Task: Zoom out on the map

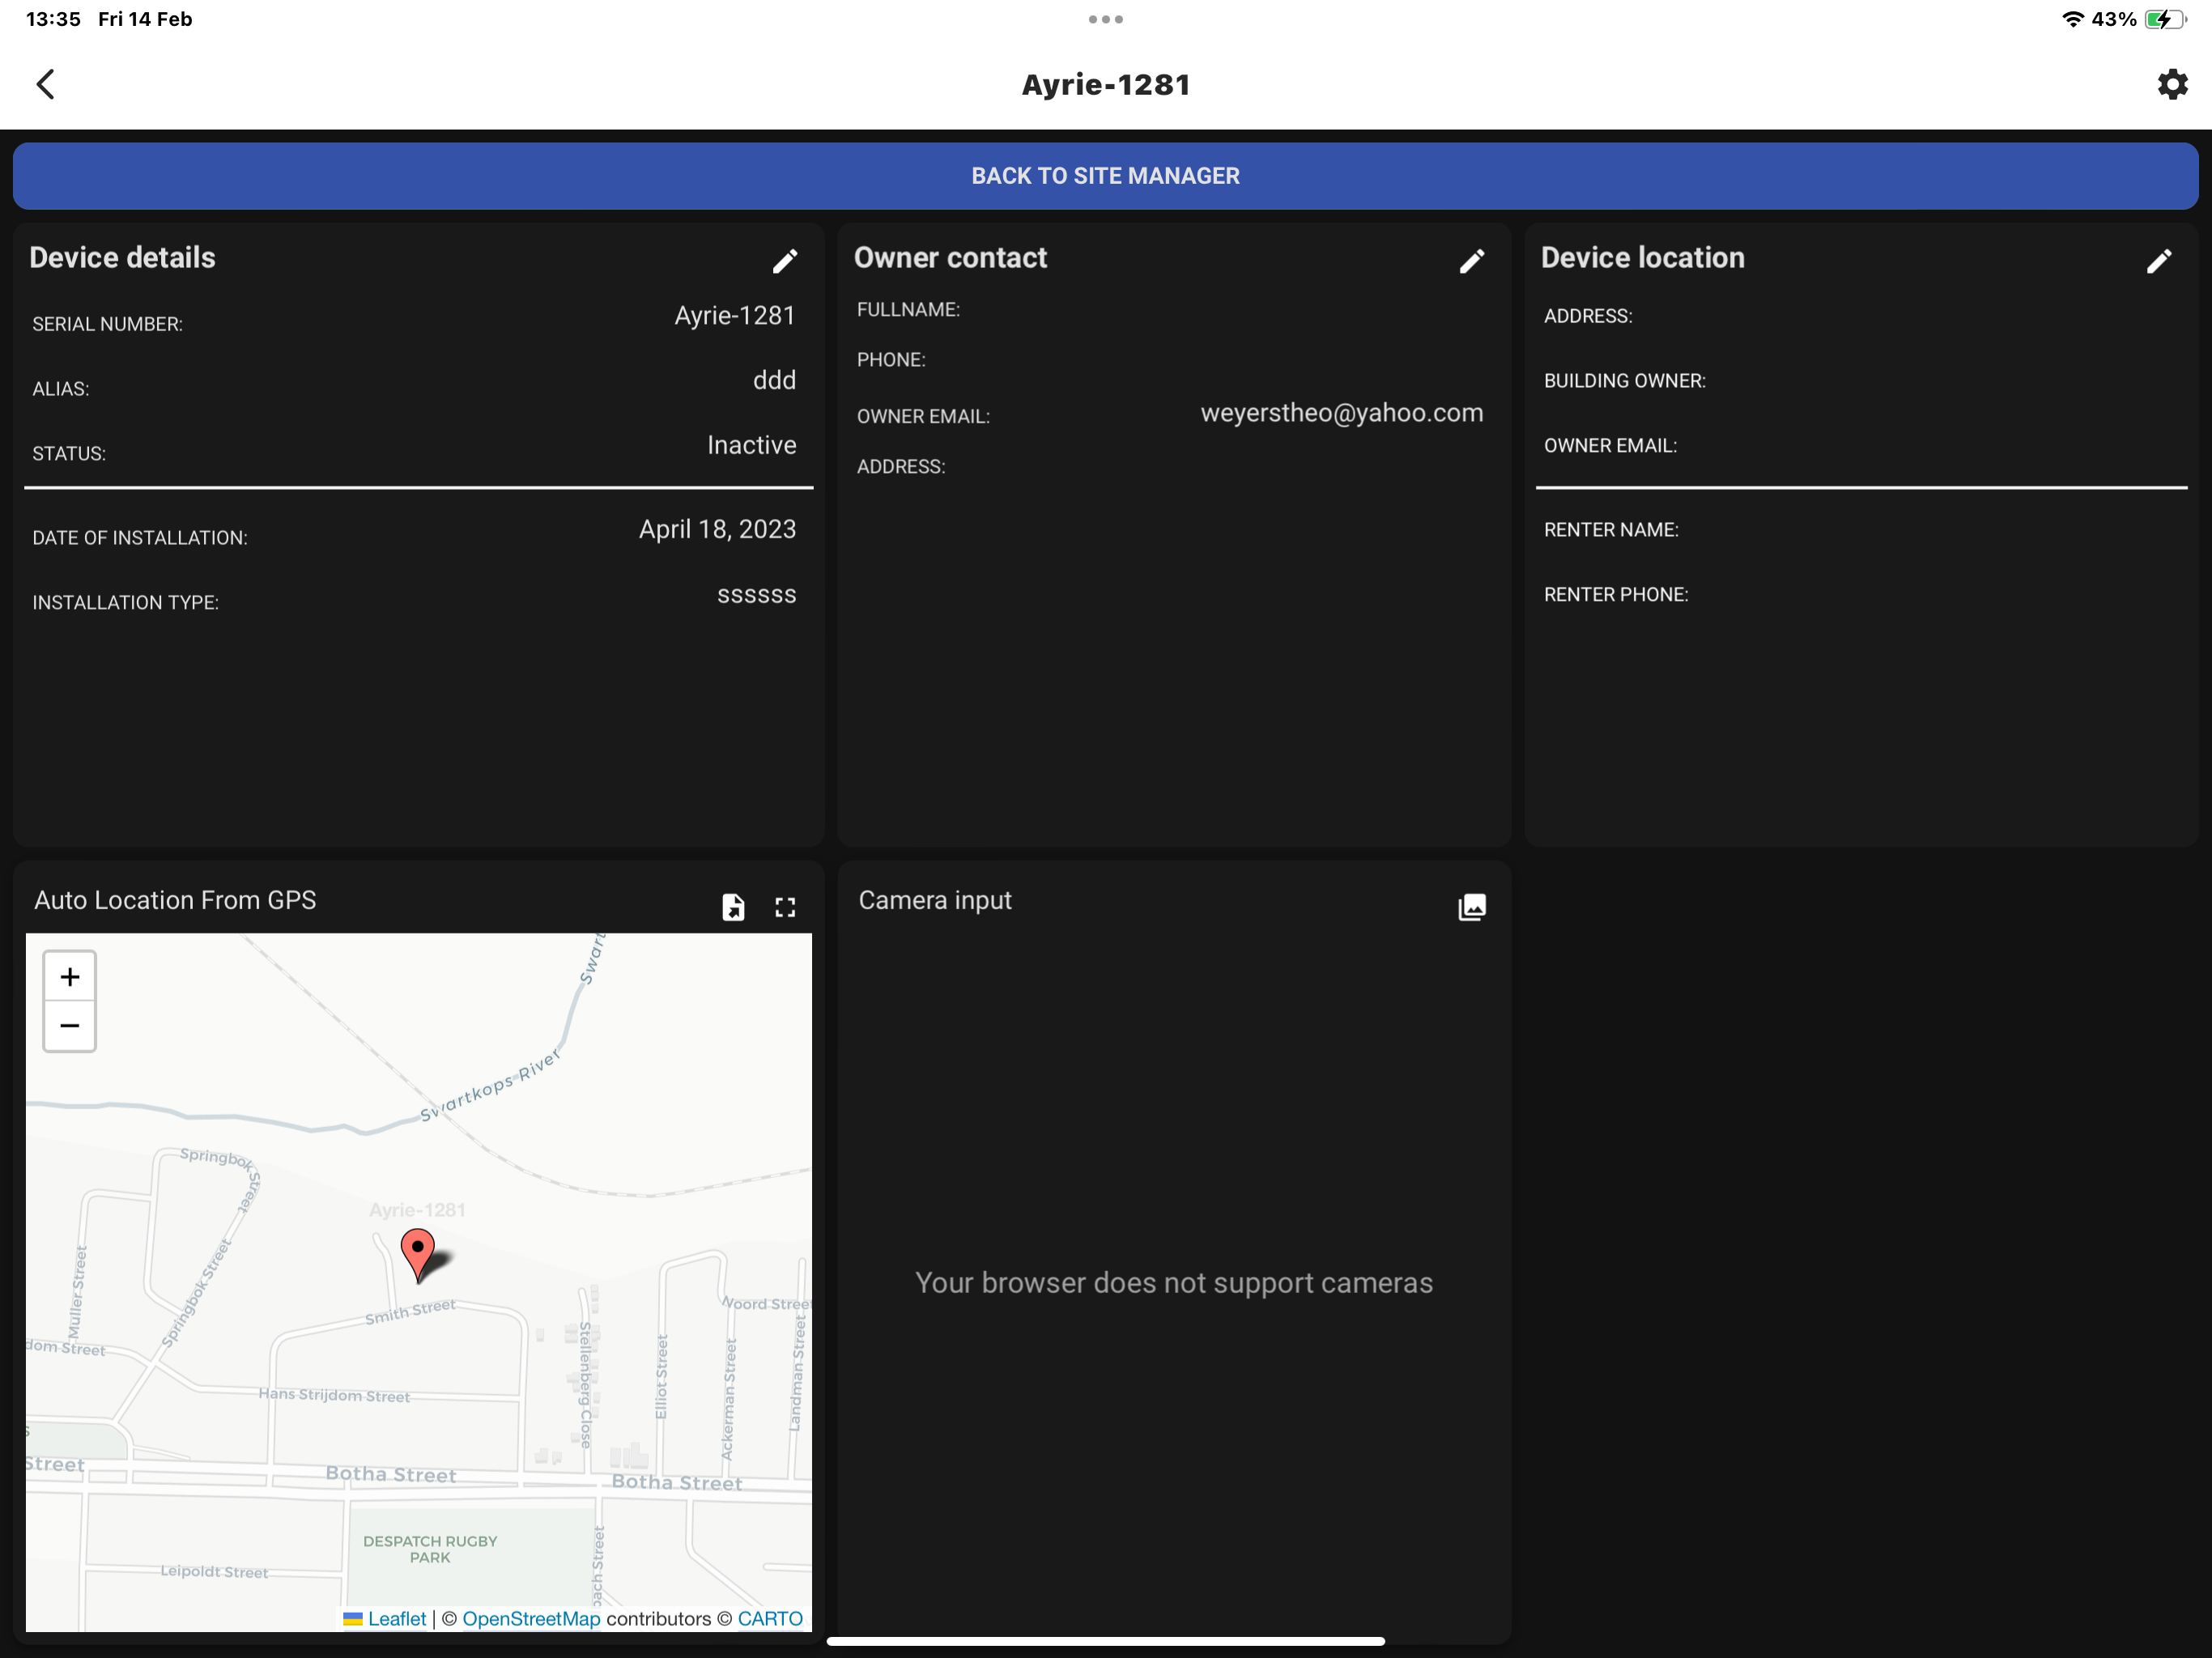Action: 70,1026
